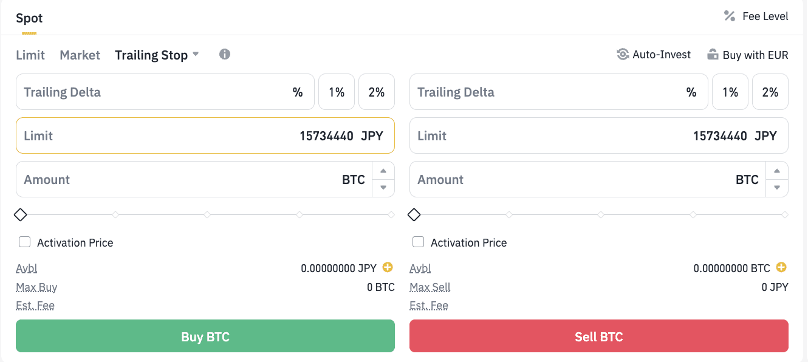Click the Auto-Invest icon

[623, 55]
